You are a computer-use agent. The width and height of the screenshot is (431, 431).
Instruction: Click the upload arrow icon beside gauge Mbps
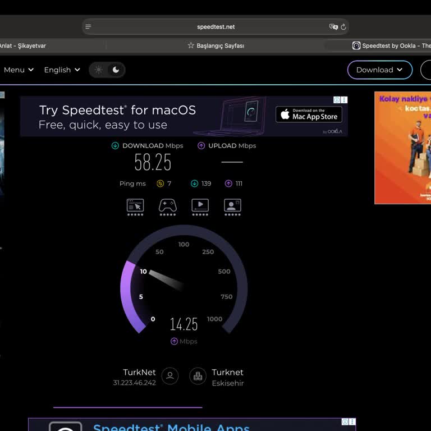(x=174, y=341)
